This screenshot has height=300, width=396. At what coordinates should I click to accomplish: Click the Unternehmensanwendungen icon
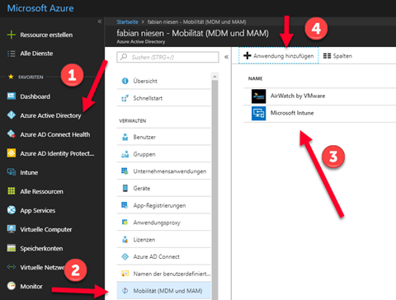point(125,171)
